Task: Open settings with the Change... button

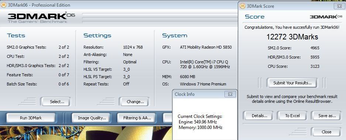Action: (x=134, y=102)
